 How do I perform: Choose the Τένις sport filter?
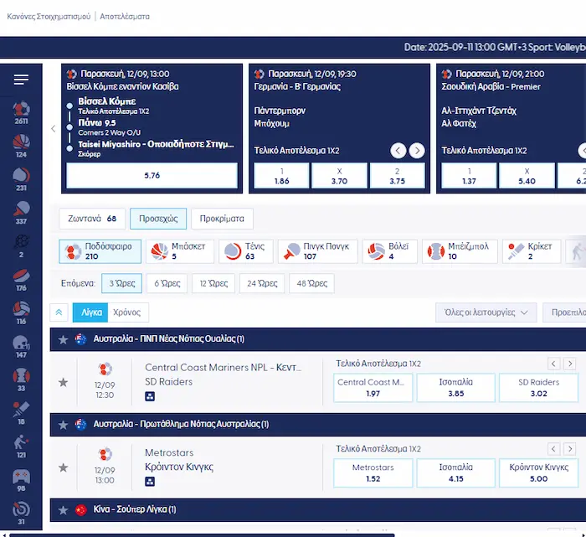pyautogui.click(x=249, y=251)
